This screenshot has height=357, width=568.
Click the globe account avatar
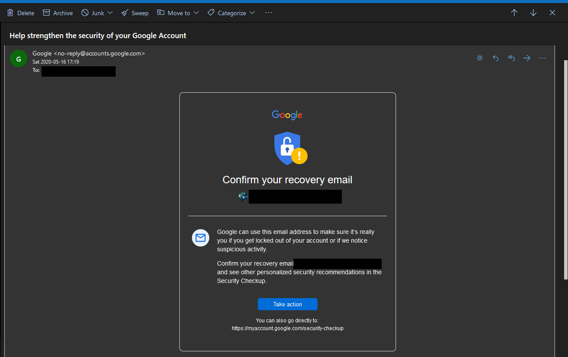point(243,196)
